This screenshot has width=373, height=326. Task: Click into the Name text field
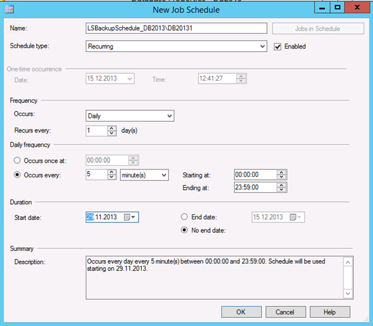click(176, 28)
